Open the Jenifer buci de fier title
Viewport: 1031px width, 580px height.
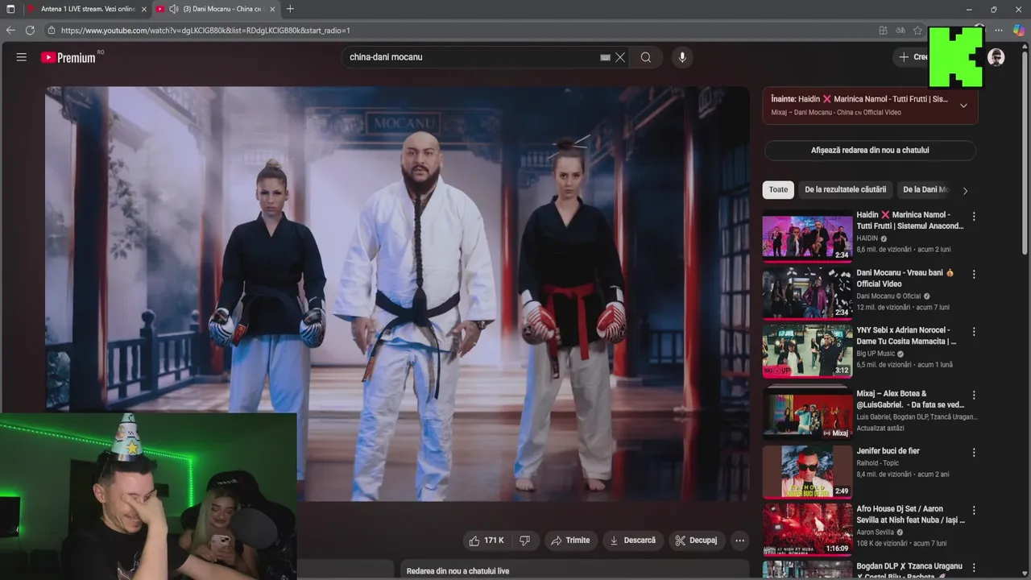point(888,451)
